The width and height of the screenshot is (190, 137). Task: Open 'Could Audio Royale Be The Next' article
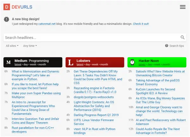tap(158, 131)
